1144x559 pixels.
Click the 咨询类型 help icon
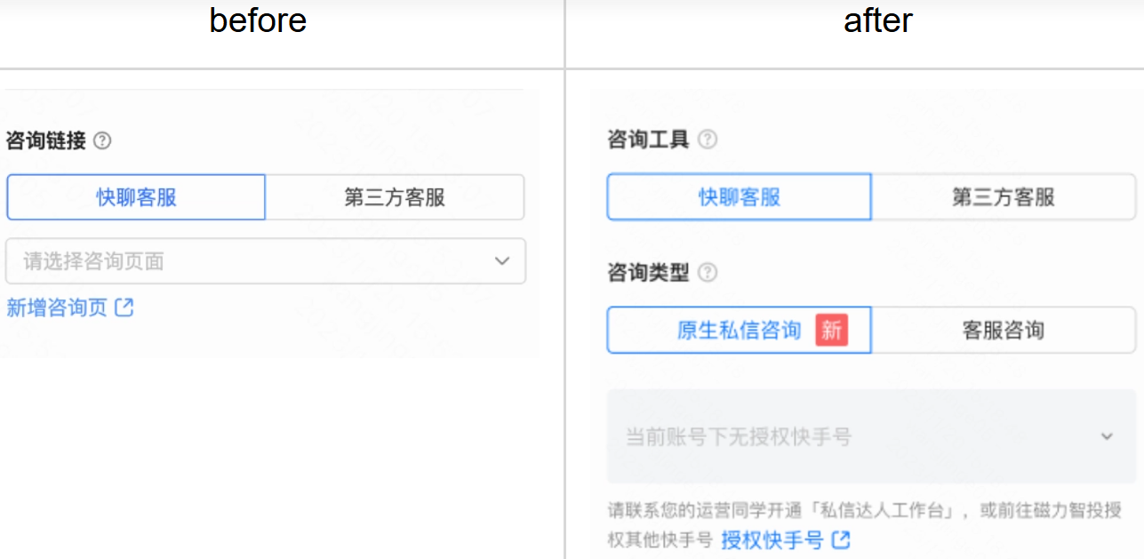tap(708, 273)
